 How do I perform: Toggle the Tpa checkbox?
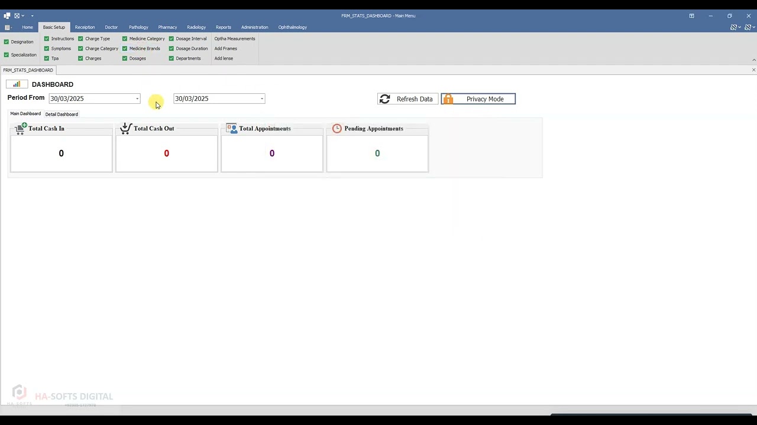47,58
